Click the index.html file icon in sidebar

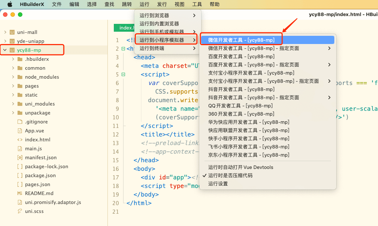click(20, 139)
